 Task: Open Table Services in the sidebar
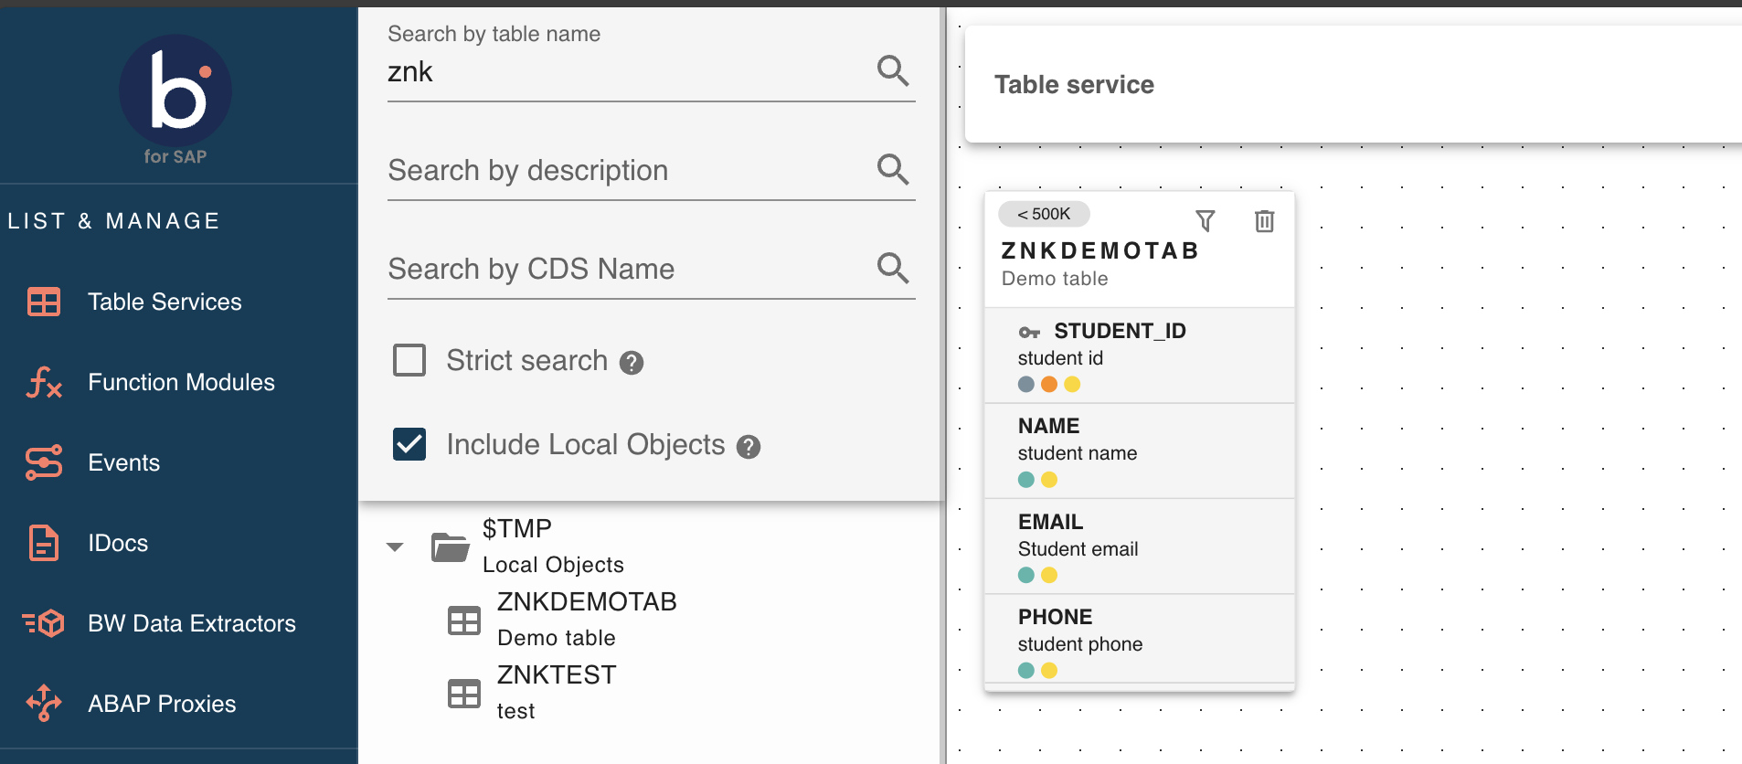click(x=165, y=302)
